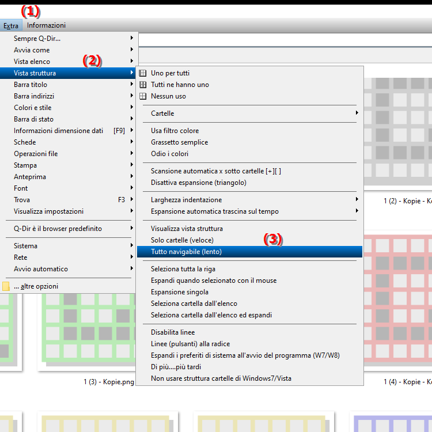Open the 'Barra di stato' submenu
This screenshot has width=432, height=432.
tap(67, 119)
